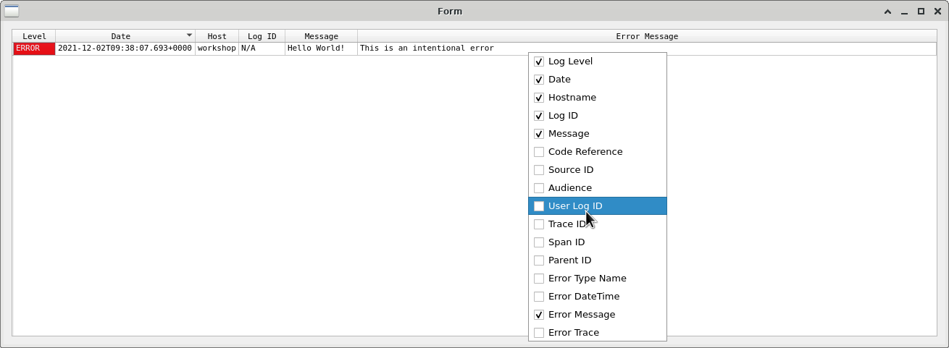Click the Date column sort arrow
The image size is (949, 348).
pyautogui.click(x=189, y=35)
